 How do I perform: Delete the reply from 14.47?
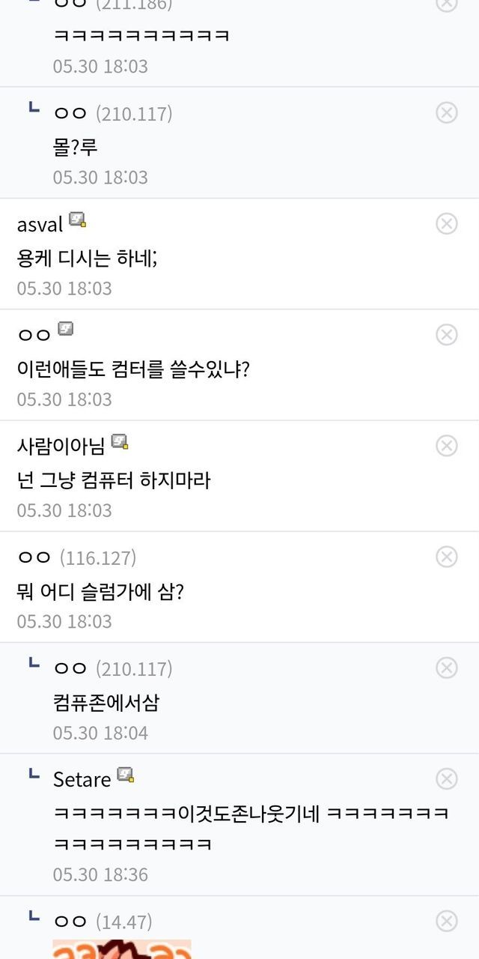(447, 921)
